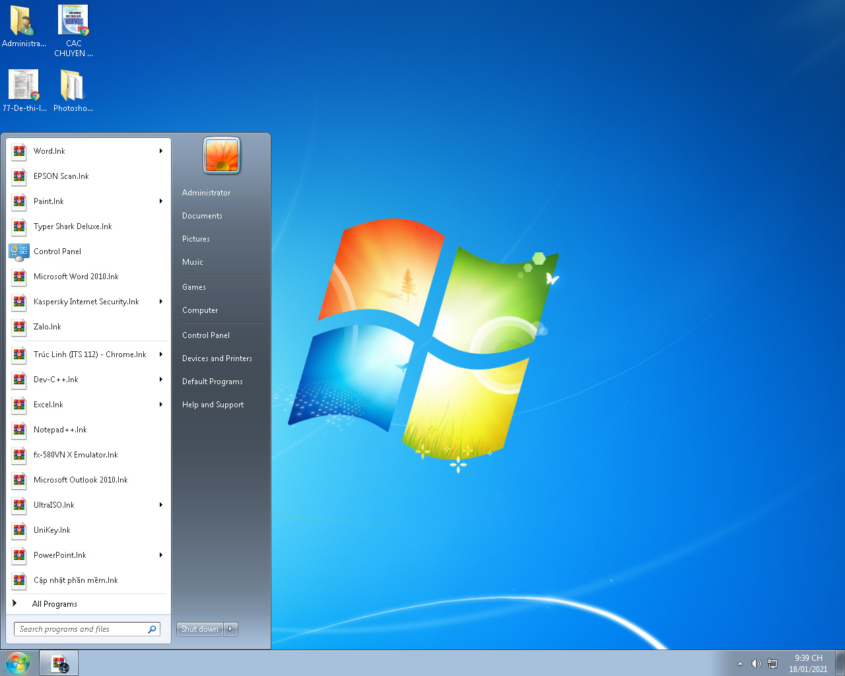Click the Windows Start orb
The image size is (845, 676).
click(18, 663)
